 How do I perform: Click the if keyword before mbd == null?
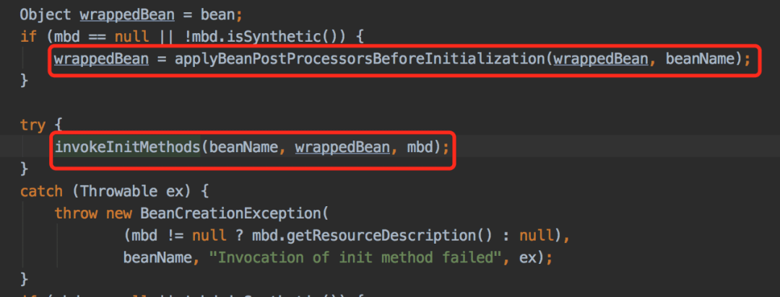tap(28, 37)
